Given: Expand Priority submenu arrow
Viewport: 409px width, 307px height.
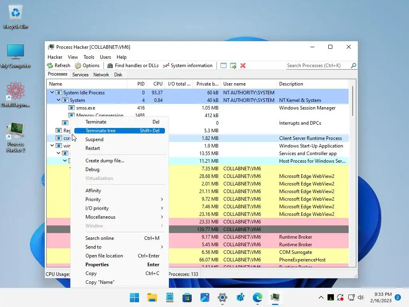Looking at the screenshot, I should (162, 199).
